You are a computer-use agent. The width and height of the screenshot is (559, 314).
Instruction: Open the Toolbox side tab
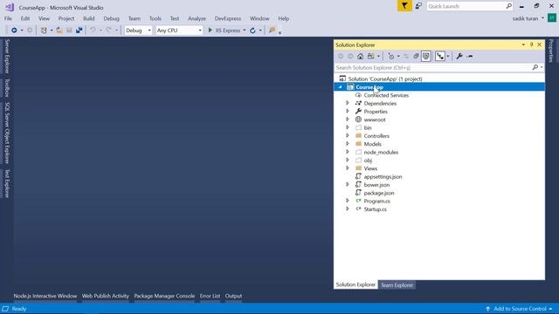point(7,87)
